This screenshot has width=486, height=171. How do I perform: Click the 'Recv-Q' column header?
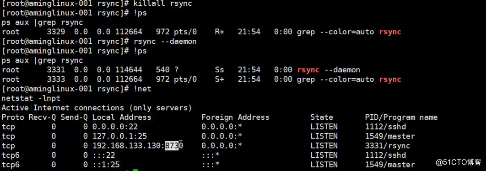click(42, 118)
